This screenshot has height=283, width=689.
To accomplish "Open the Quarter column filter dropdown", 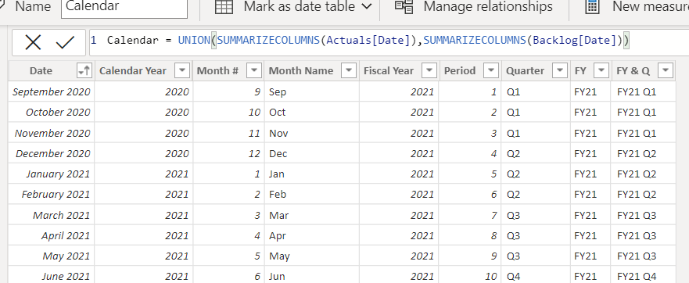I will [x=560, y=70].
